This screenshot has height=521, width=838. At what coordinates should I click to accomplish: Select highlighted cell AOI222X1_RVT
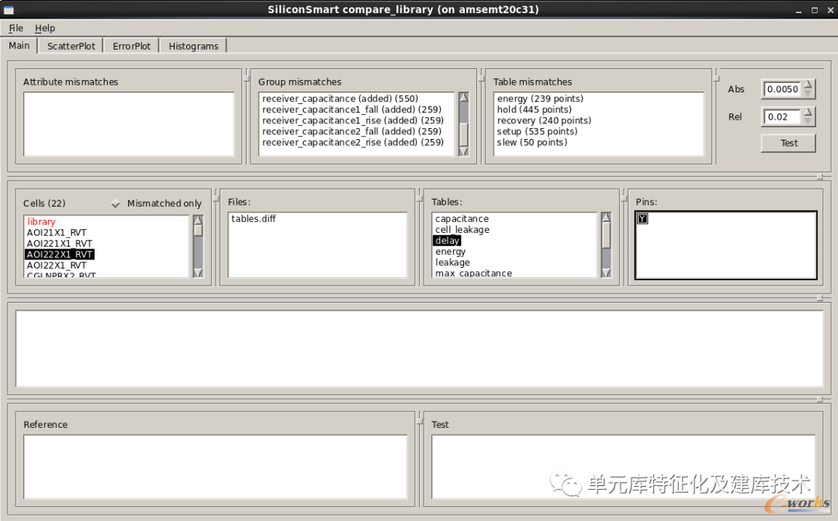[60, 255]
